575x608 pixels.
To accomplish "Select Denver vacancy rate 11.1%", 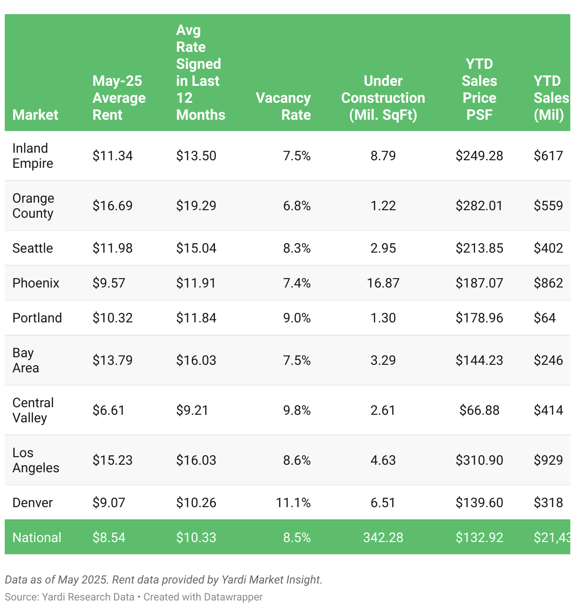I will [x=293, y=502].
